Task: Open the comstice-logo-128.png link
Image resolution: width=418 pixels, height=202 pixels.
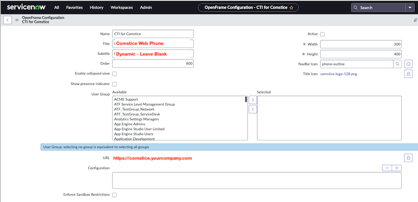Action: click(x=339, y=74)
